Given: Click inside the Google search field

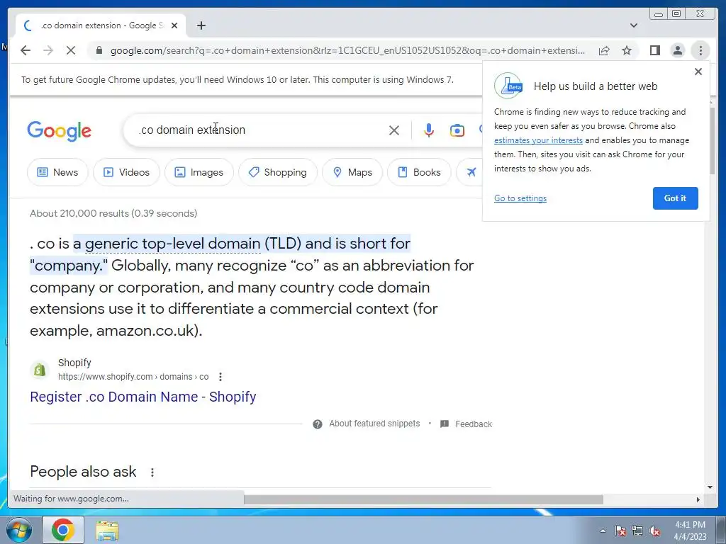Looking at the screenshot, I should coord(259,130).
